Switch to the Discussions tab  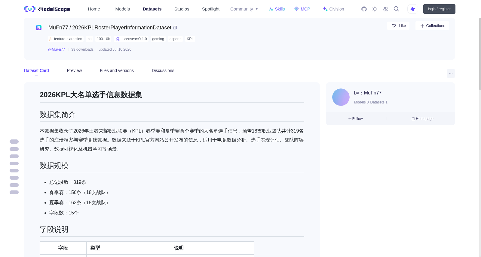coord(163,70)
